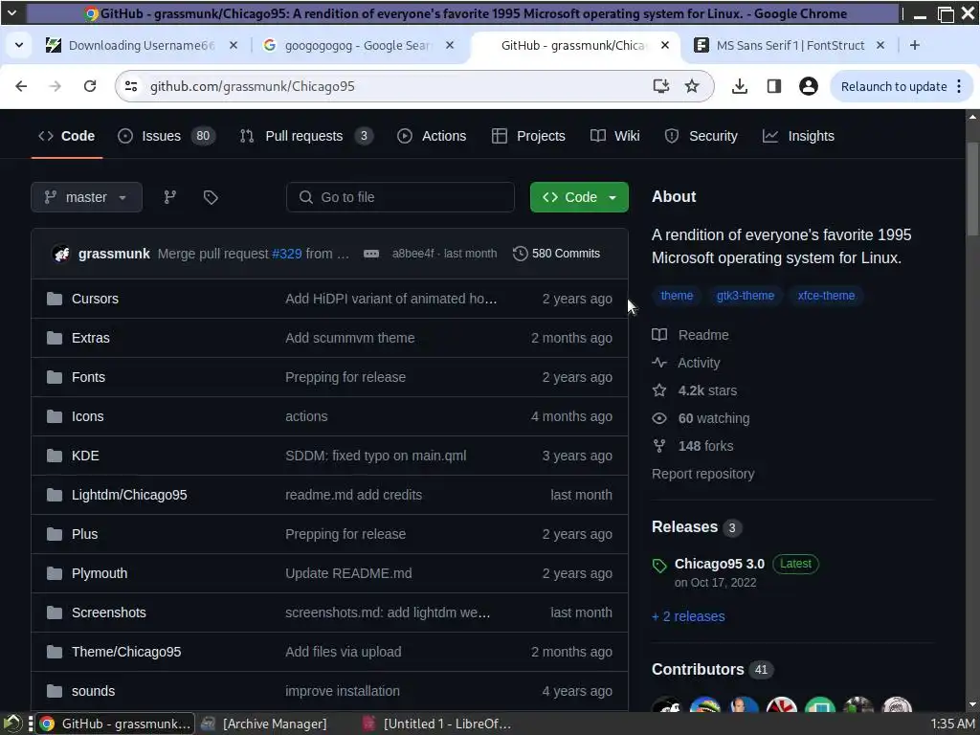Open Chicago95 3.0 latest release

tap(720, 564)
